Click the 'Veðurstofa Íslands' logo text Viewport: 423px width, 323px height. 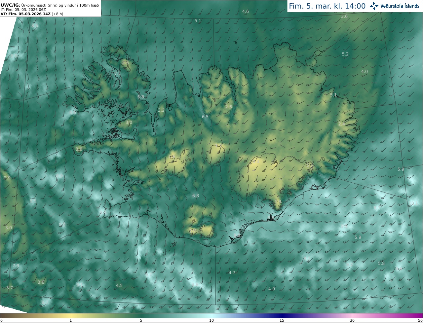[x=400, y=6]
